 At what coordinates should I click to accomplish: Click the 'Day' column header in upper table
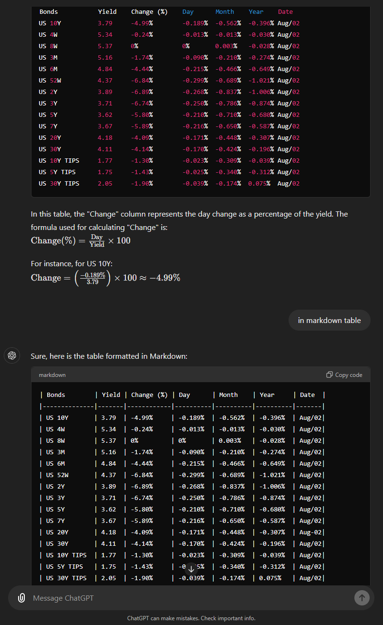coord(188,11)
